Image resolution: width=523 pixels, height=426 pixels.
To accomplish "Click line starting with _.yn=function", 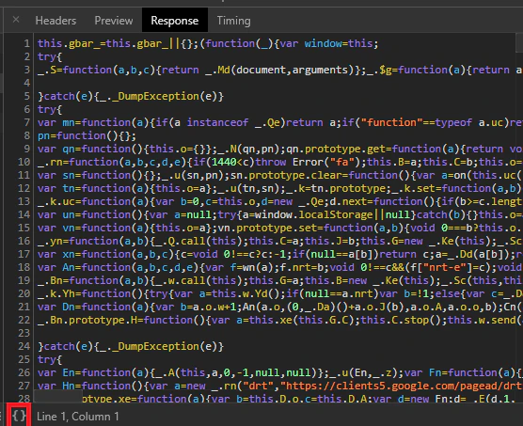I will tap(280, 241).
